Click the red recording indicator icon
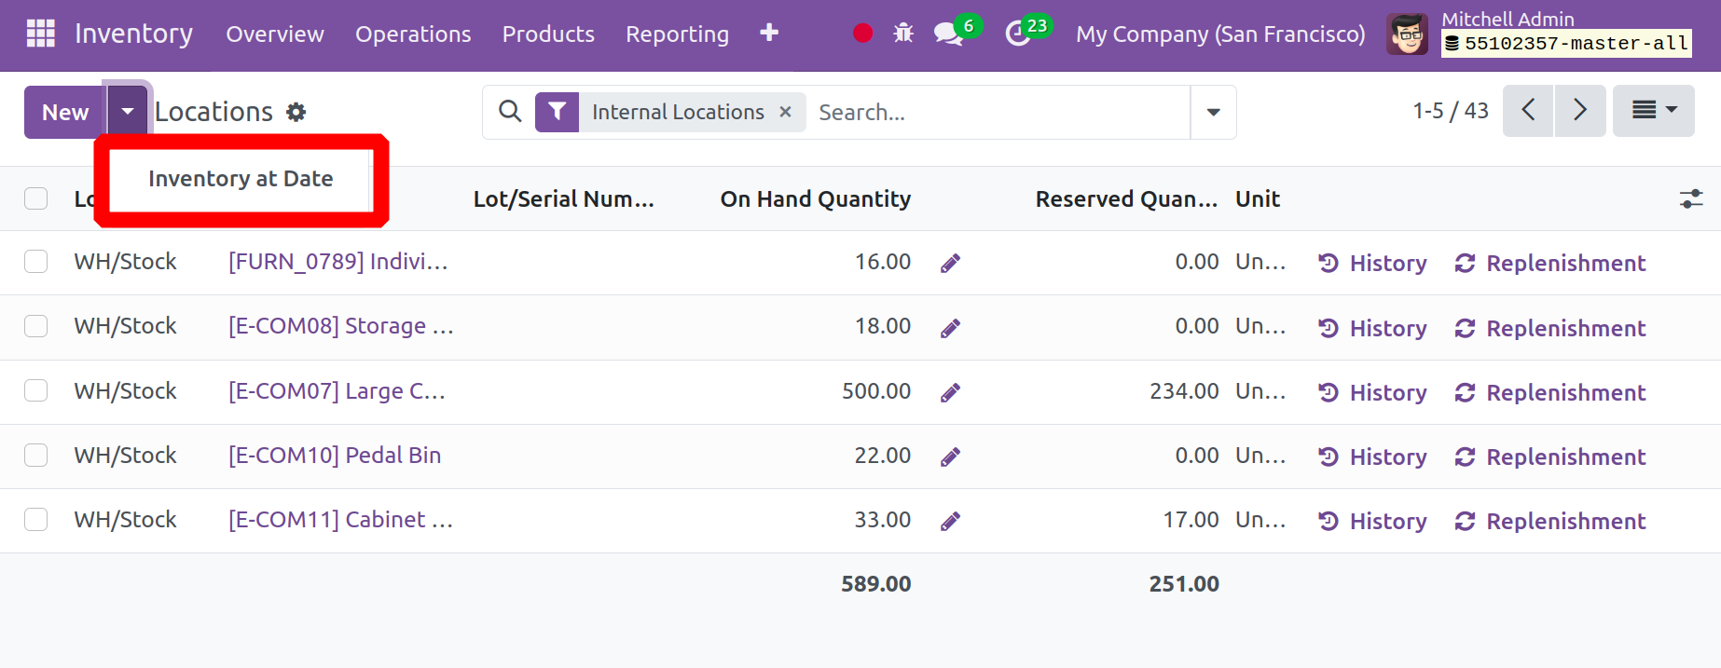The height and width of the screenshot is (668, 1721). (862, 34)
